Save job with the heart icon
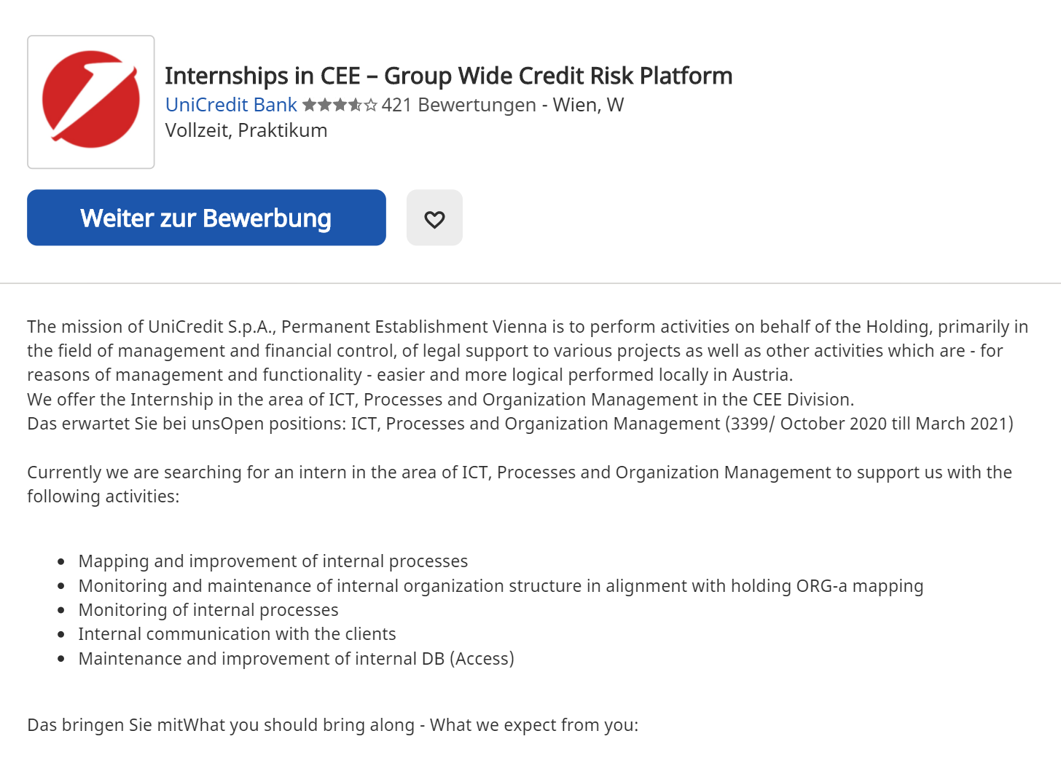 coord(434,218)
